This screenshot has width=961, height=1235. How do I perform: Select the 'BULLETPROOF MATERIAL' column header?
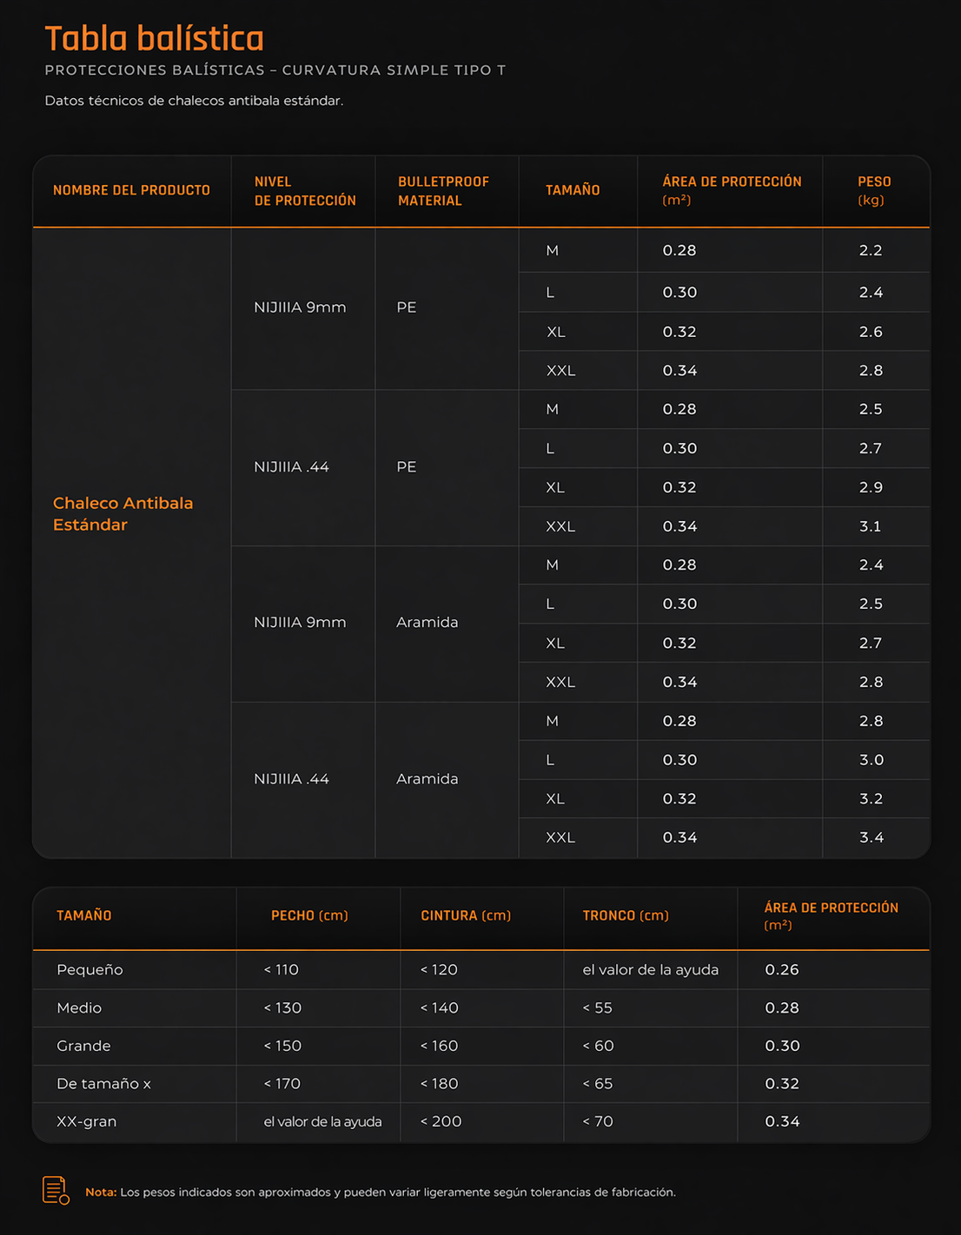[443, 191]
